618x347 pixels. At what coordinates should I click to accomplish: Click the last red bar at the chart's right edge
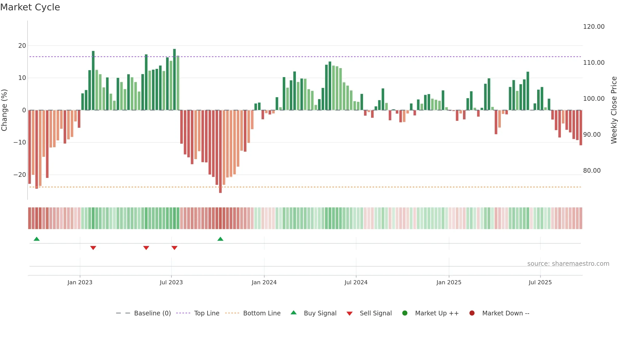(581, 128)
